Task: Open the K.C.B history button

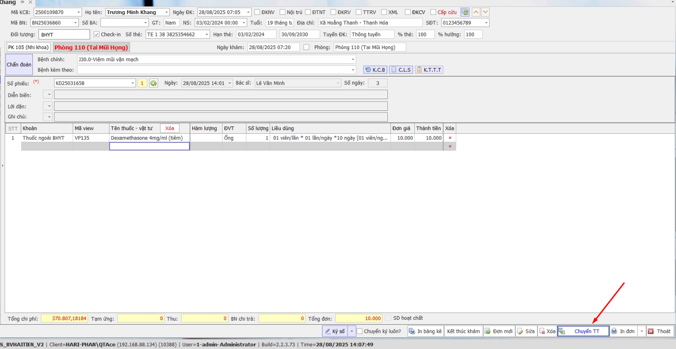Action: [375, 70]
